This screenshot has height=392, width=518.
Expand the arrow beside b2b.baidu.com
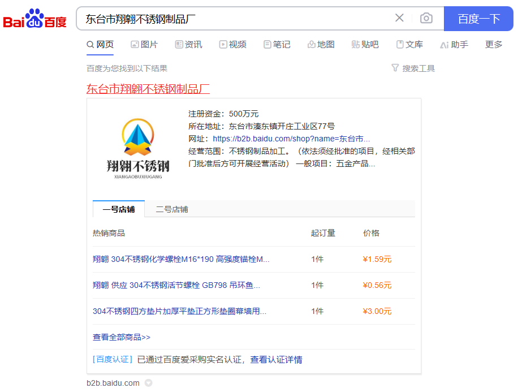pyautogui.click(x=149, y=383)
